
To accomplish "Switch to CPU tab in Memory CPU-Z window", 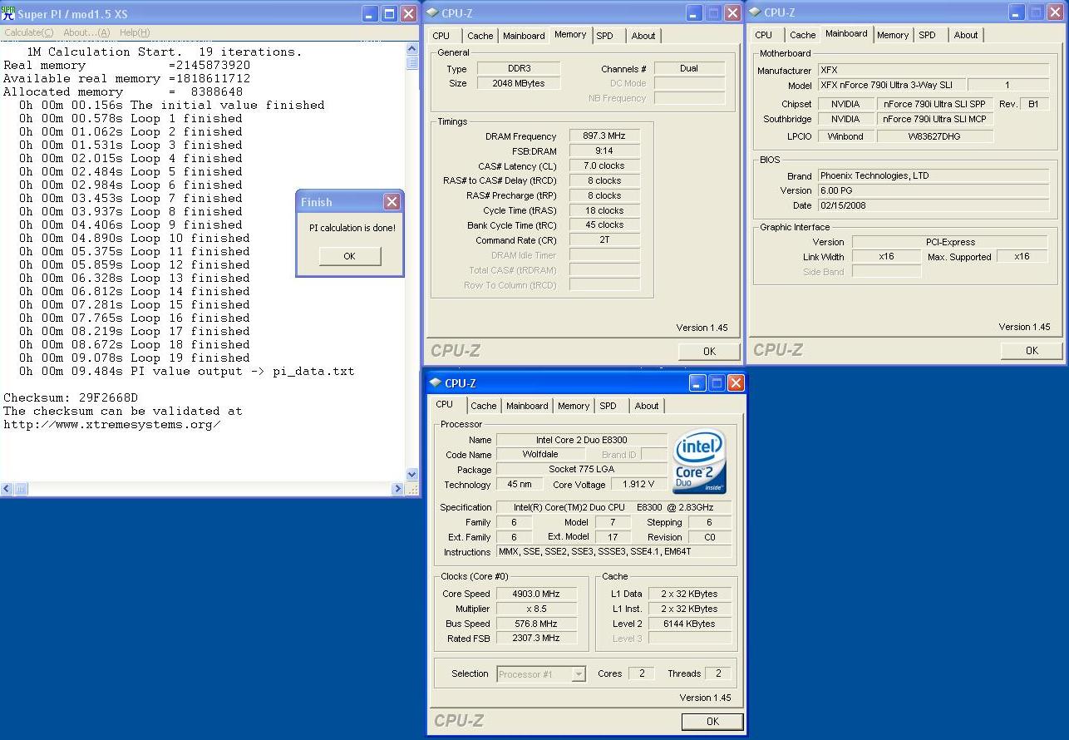I will point(441,36).
